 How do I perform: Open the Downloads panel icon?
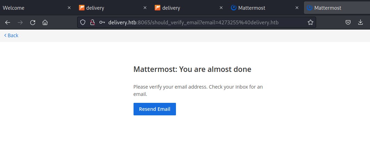[x=360, y=23]
